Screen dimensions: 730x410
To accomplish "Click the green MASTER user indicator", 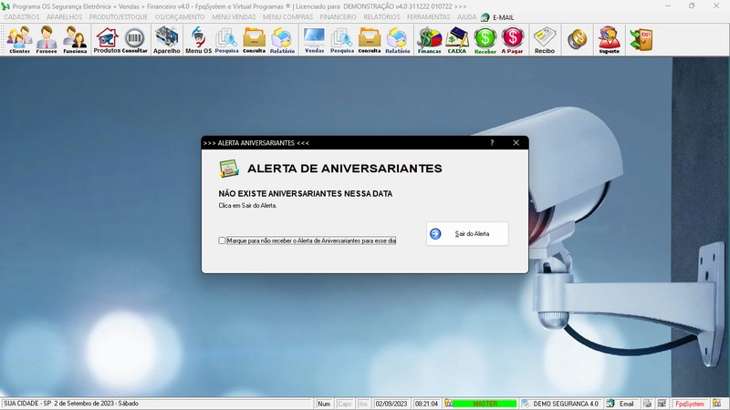I will tap(485, 404).
